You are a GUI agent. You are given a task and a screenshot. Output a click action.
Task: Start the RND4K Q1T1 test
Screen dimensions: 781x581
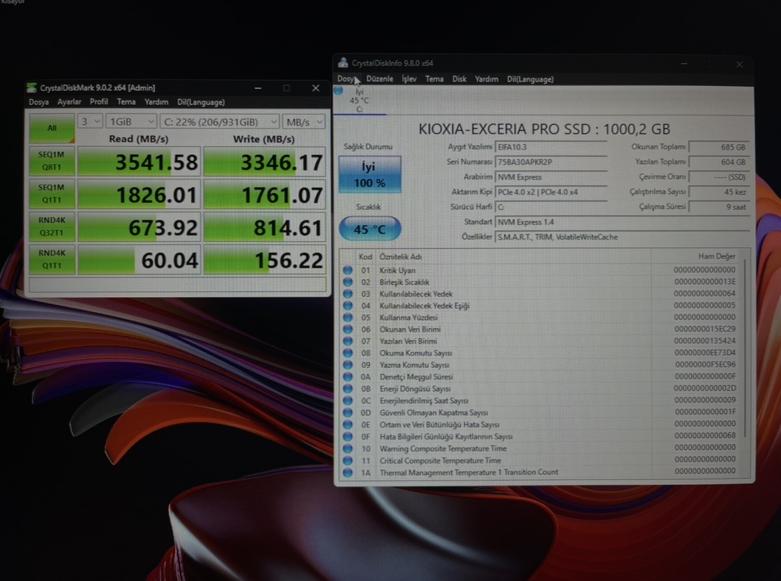[x=52, y=259]
